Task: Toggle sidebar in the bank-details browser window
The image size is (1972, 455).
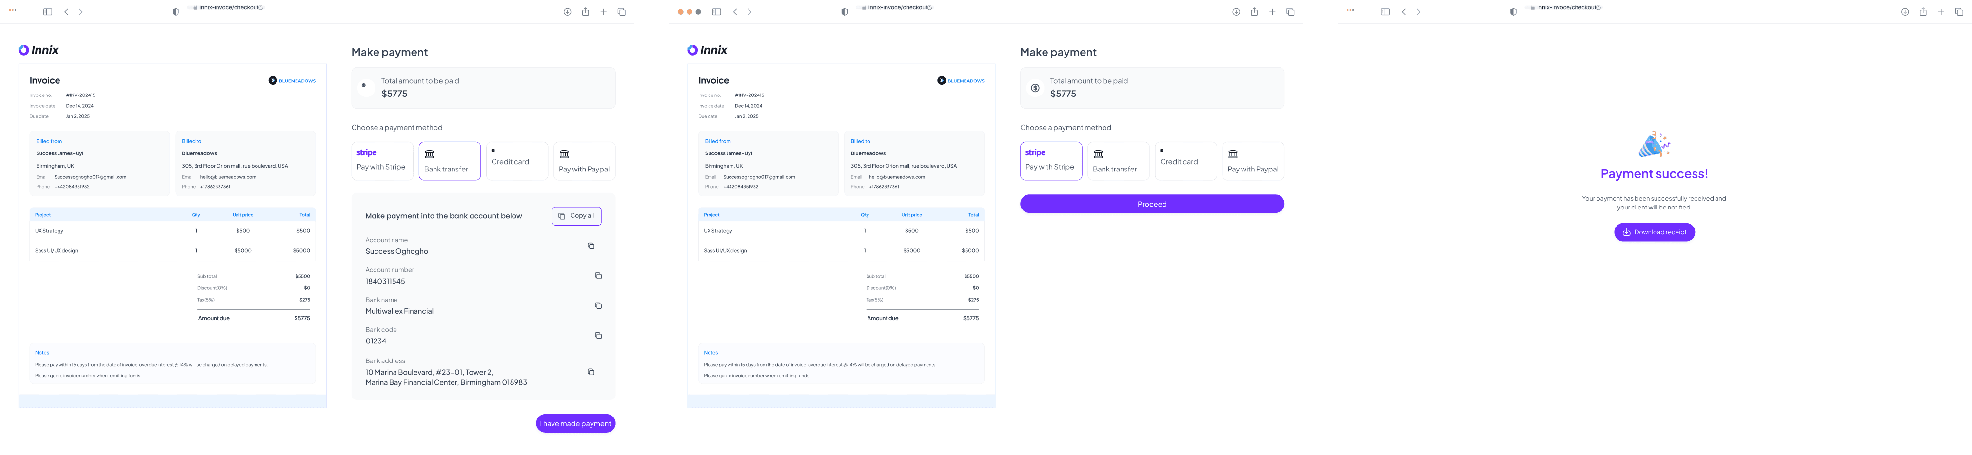Action: (47, 12)
